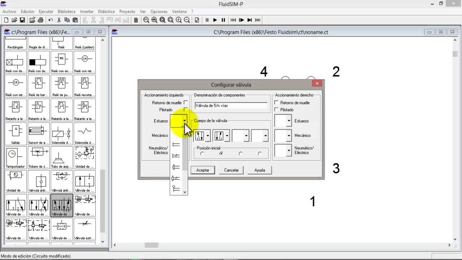The height and width of the screenshot is (260, 462).
Task: Click the Ayuda button
Action: 260,170
